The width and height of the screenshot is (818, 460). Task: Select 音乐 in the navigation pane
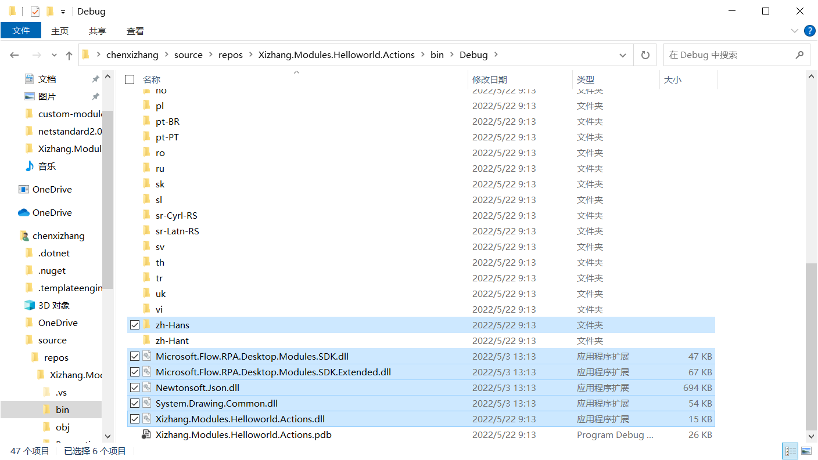[47, 166]
